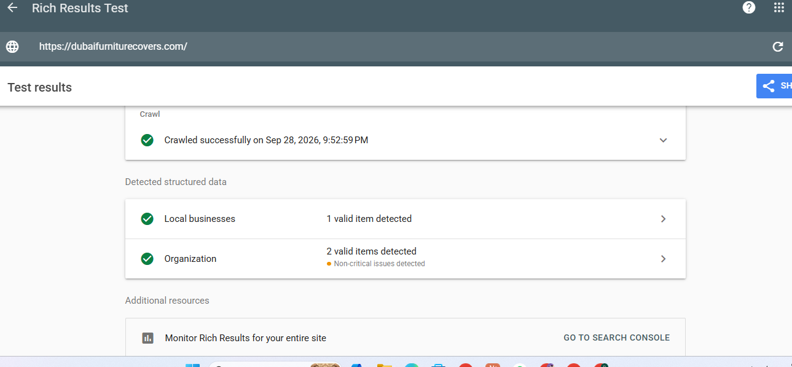Open File Explorer folder icon in taskbar

(385, 365)
